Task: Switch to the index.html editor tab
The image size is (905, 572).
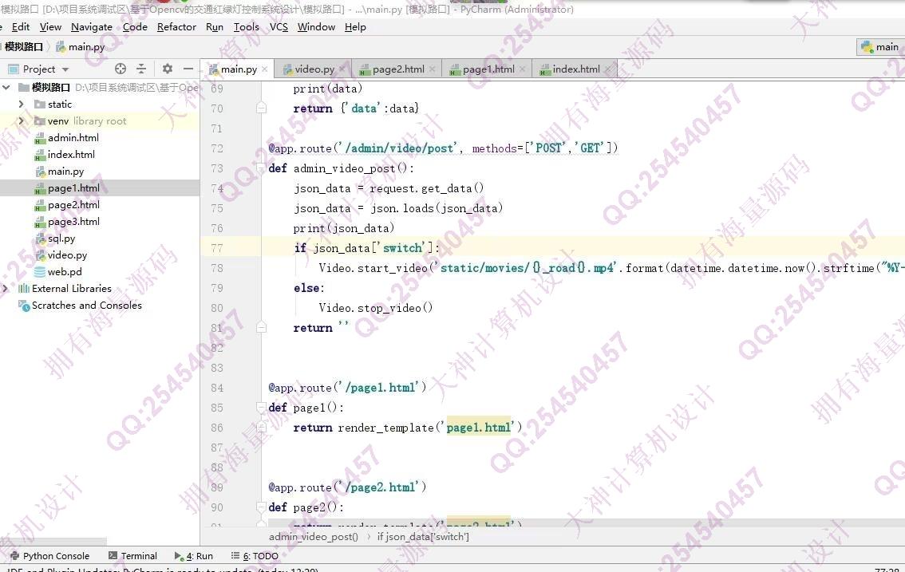Action: [576, 69]
